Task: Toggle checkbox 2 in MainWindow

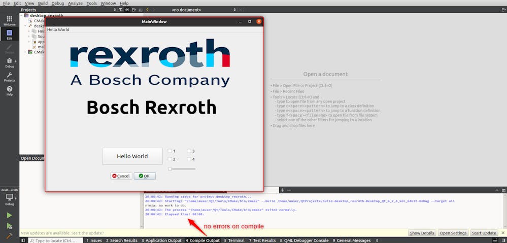Action: [170, 159]
